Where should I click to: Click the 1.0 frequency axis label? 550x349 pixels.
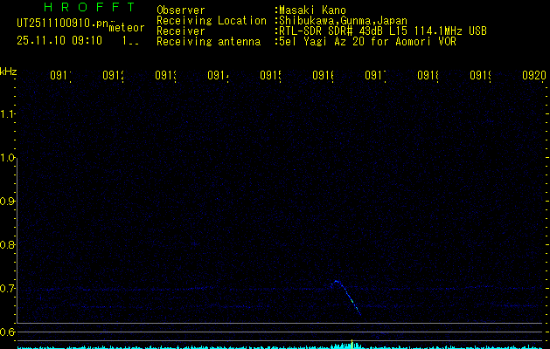[8, 158]
